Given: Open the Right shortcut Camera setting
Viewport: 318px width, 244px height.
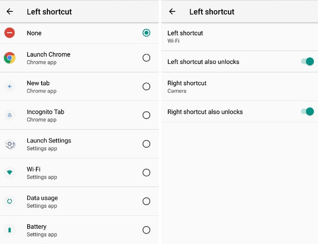Looking at the screenshot, I should 240,87.
